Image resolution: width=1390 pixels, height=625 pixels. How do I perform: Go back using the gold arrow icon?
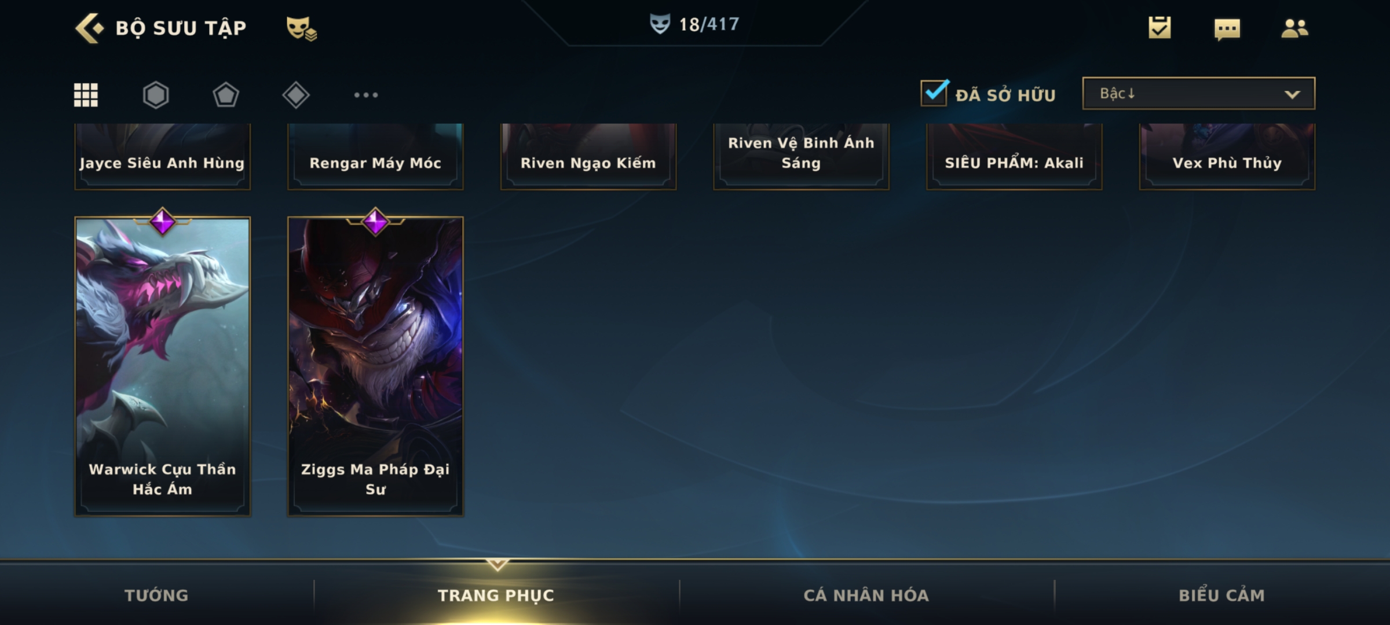pyautogui.click(x=89, y=28)
